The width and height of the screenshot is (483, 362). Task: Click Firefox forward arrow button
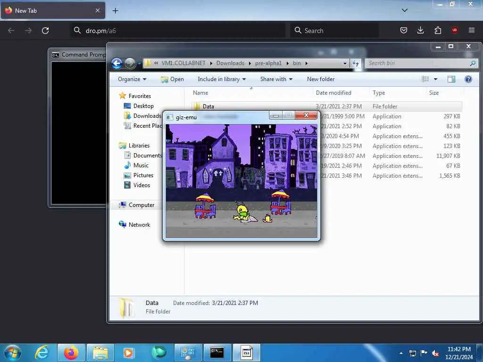[x=28, y=31]
